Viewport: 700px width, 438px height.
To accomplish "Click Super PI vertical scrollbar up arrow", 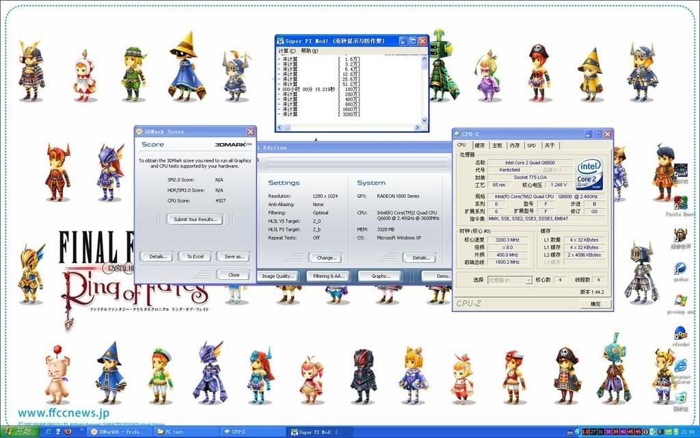I will [424, 59].
